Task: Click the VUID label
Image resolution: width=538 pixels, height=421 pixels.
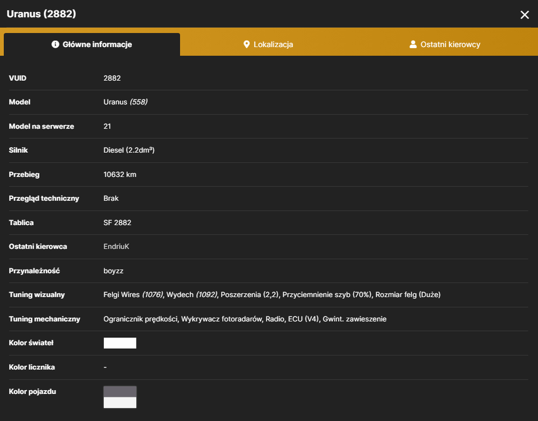Action: pos(17,78)
